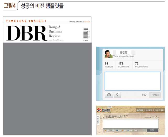This screenshot has height=137, width=168.
Task: Click the www.dongabiz.com URL text
Action: pyautogui.click(x=56, y=40)
